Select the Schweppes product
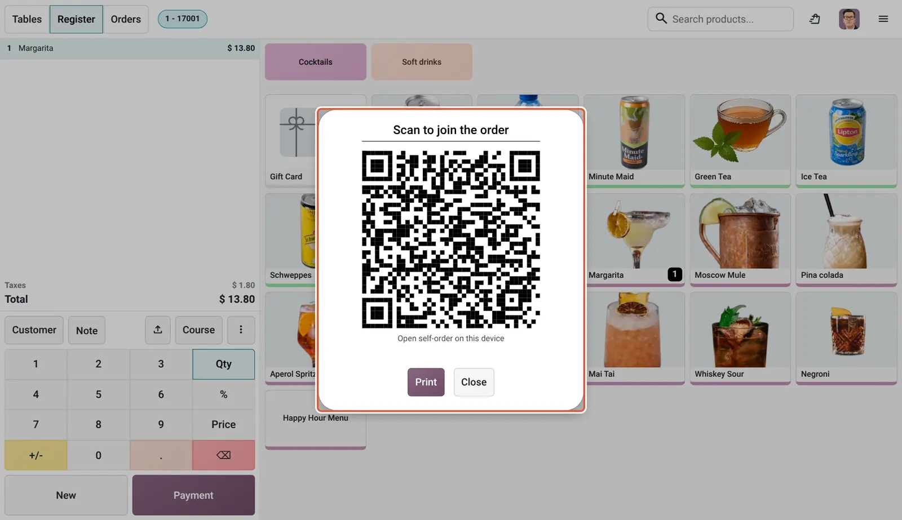The height and width of the screenshot is (520, 902). (290, 239)
